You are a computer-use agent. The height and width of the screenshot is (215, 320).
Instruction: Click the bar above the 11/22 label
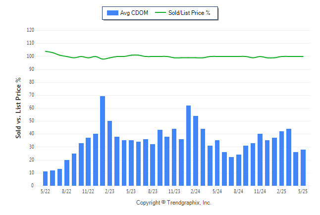pyautogui.click(x=88, y=161)
